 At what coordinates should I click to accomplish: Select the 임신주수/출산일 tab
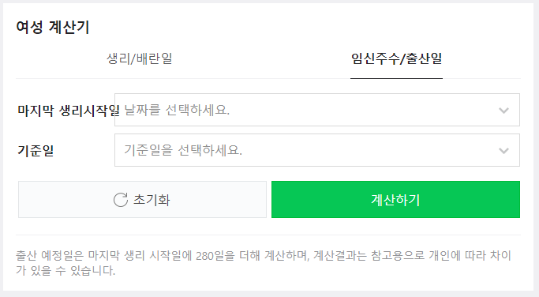(x=396, y=58)
